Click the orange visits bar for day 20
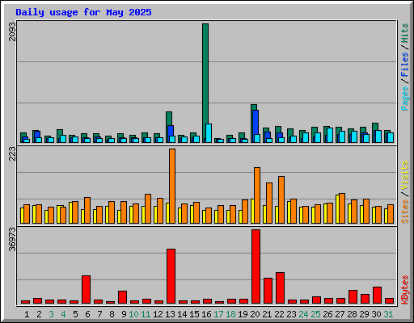This screenshot has height=323, width=414. coord(257,195)
